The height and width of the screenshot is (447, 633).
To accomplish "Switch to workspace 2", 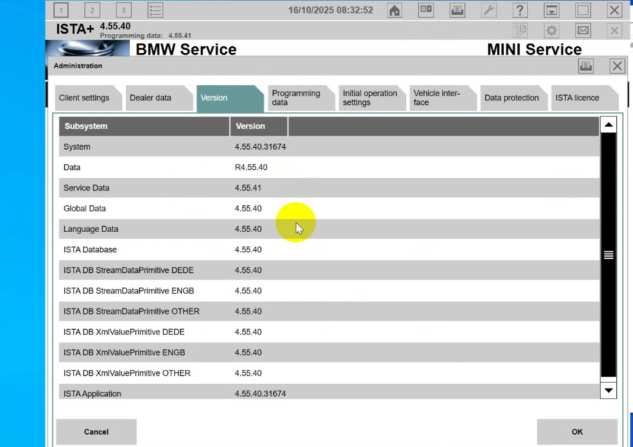I will (x=93, y=9).
